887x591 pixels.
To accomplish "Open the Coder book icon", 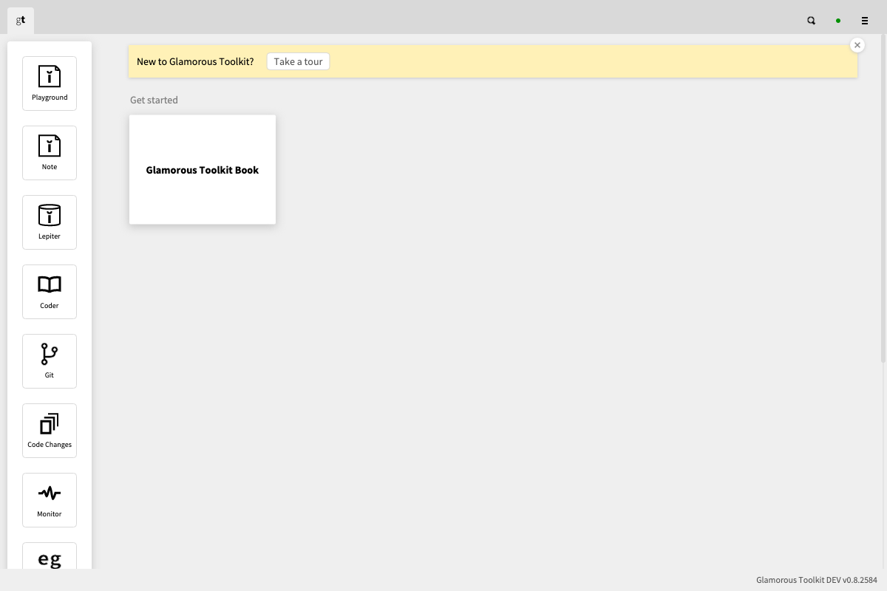I will coord(50,292).
